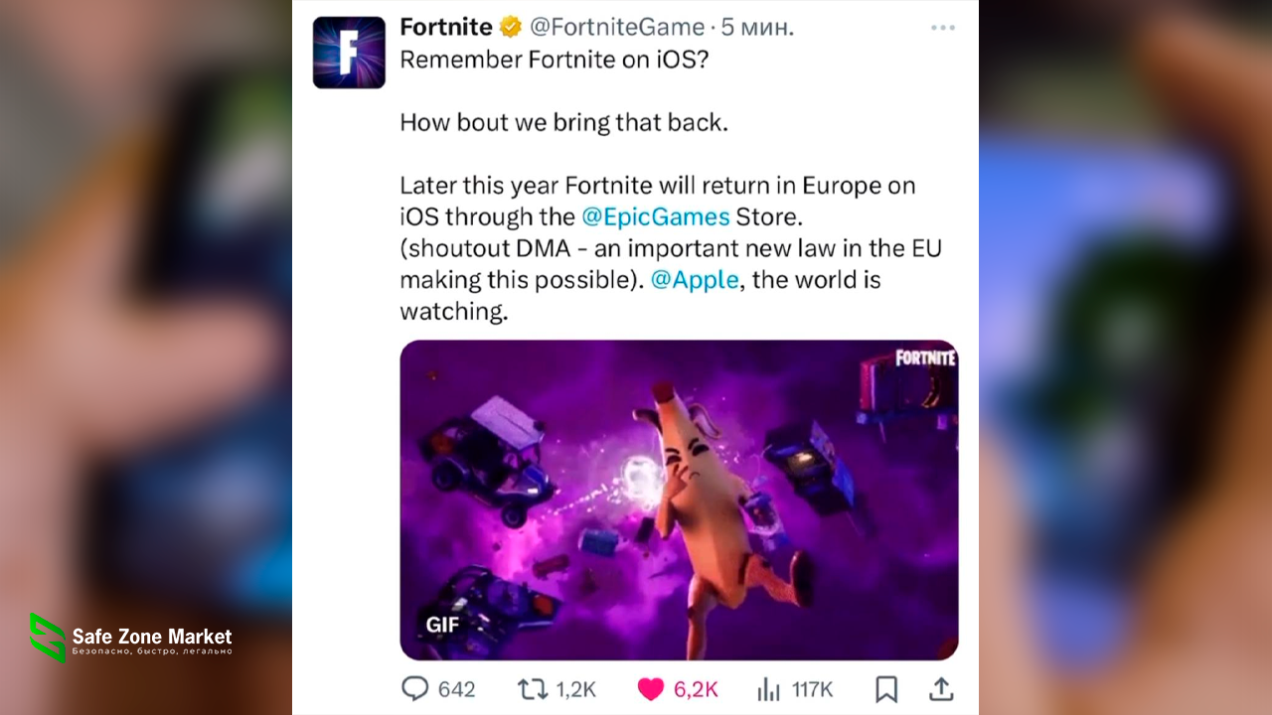
Task: Click the green Safe Zone Market logo
Action: tap(47, 638)
